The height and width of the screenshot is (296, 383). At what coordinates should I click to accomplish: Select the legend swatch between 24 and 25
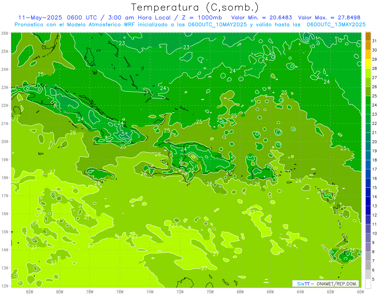pos(368,101)
